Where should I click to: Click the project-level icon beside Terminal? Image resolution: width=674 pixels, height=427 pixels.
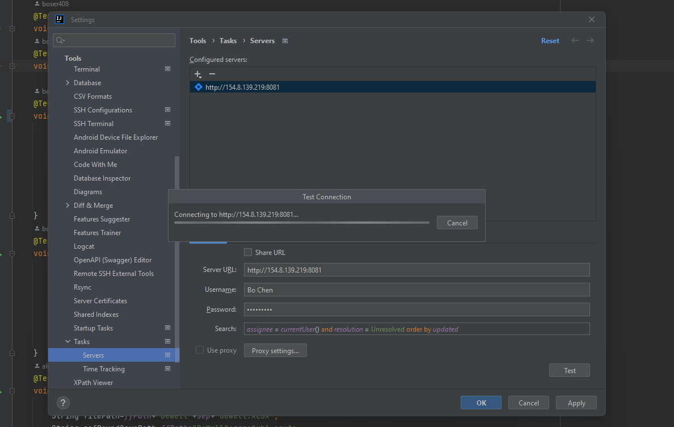[x=167, y=69]
